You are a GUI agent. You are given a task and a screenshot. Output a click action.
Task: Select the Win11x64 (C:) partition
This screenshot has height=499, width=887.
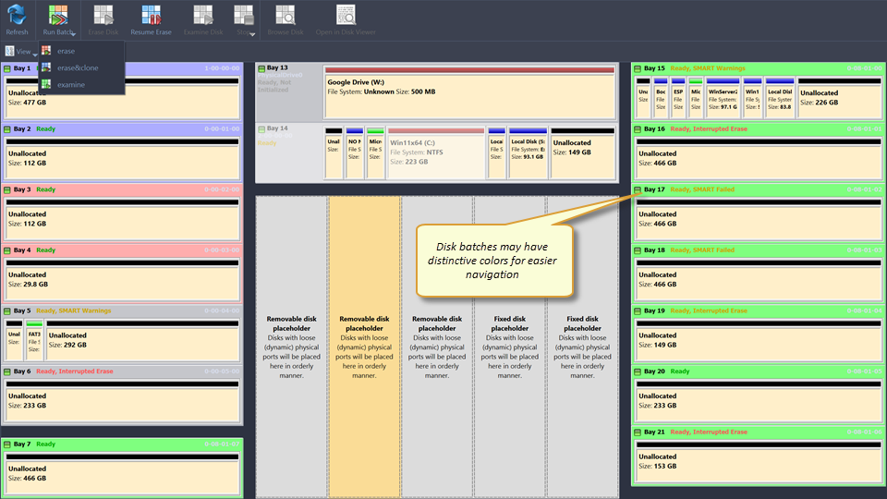[x=436, y=153]
